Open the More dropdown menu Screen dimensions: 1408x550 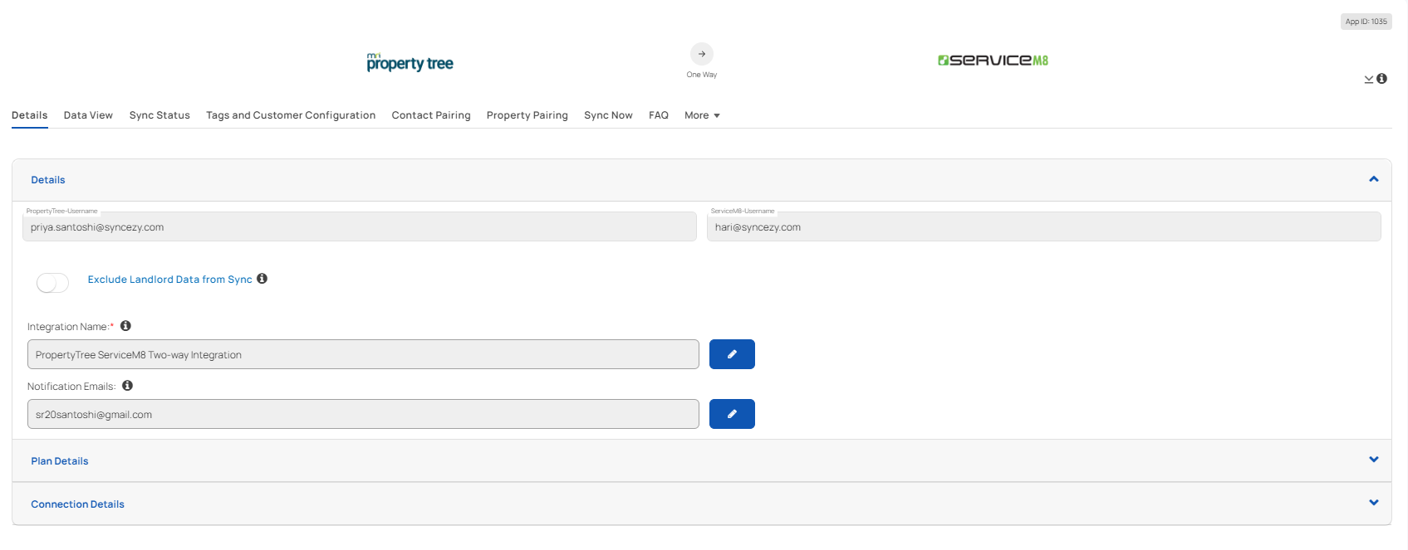click(x=702, y=115)
